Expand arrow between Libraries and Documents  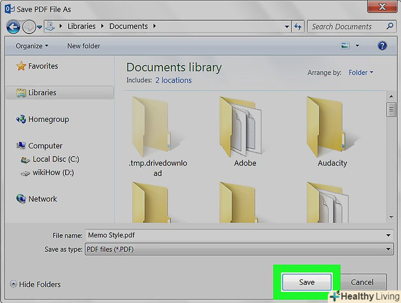coord(102,26)
